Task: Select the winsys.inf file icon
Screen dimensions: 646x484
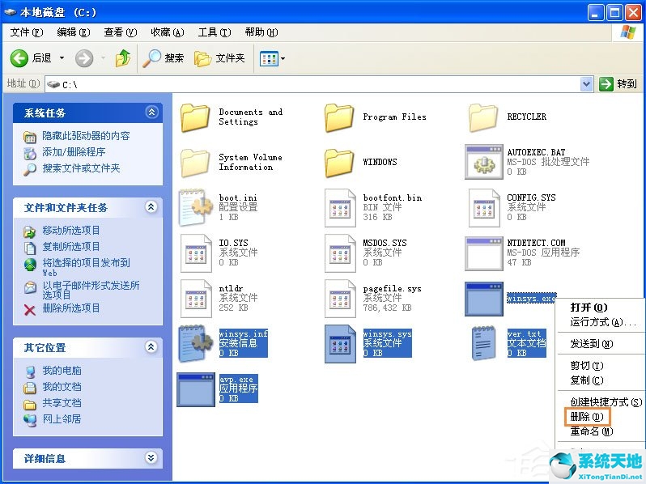Action: click(x=196, y=343)
